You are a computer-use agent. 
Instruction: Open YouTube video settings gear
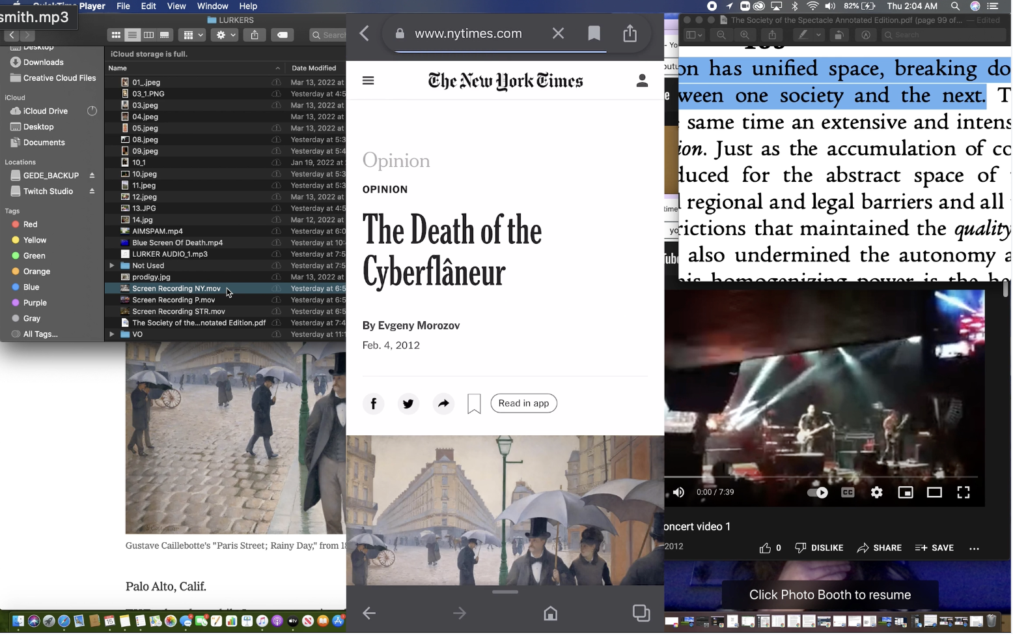[877, 493]
